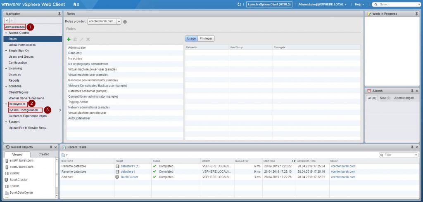
Task: Click the search magnifier icon
Action: coord(376,5)
